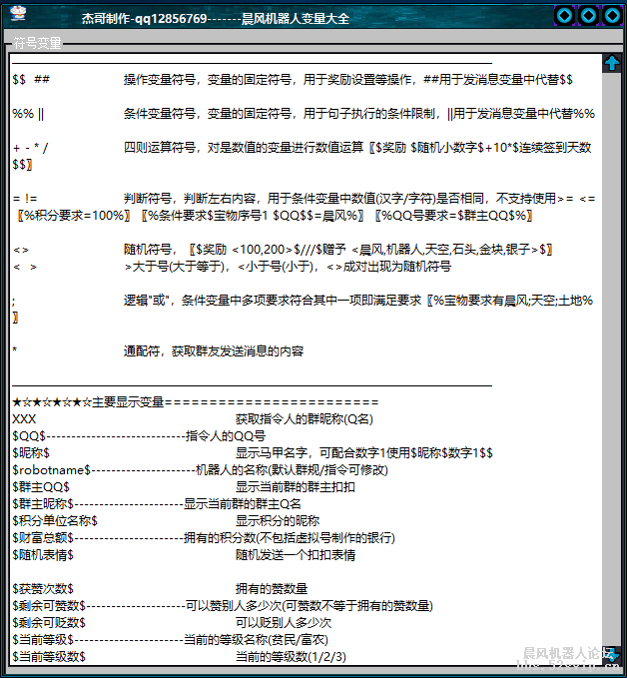627x678 pixels.
Task: Select the $群主昵称$ variable row
Action: [157, 504]
